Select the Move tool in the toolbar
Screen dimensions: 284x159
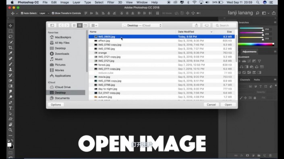click(10, 26)
